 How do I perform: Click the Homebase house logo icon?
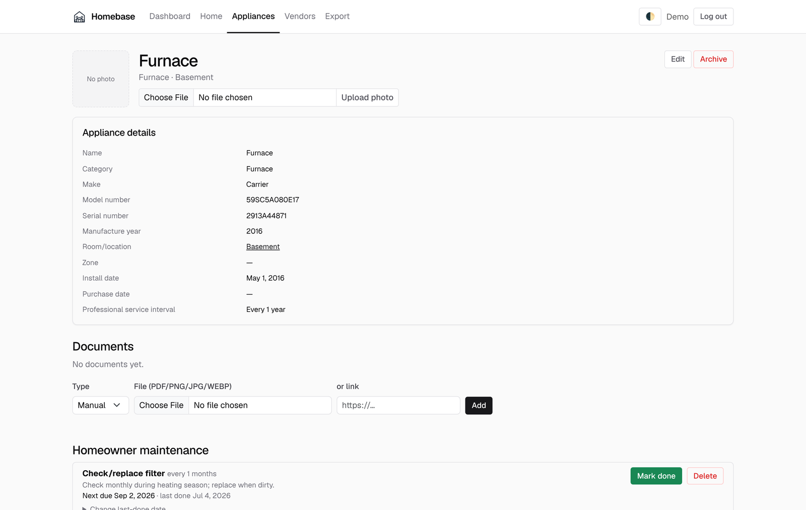(79, 17)
